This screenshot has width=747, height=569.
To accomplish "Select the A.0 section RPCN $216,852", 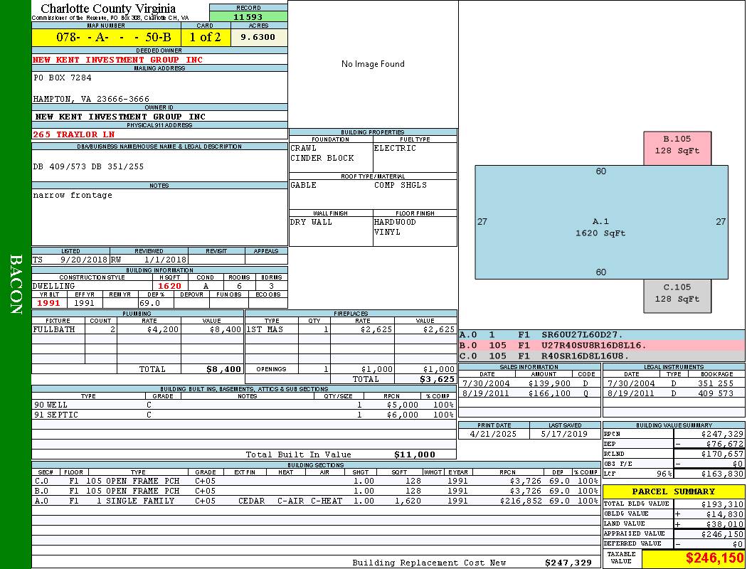I will tap(521, 501).
